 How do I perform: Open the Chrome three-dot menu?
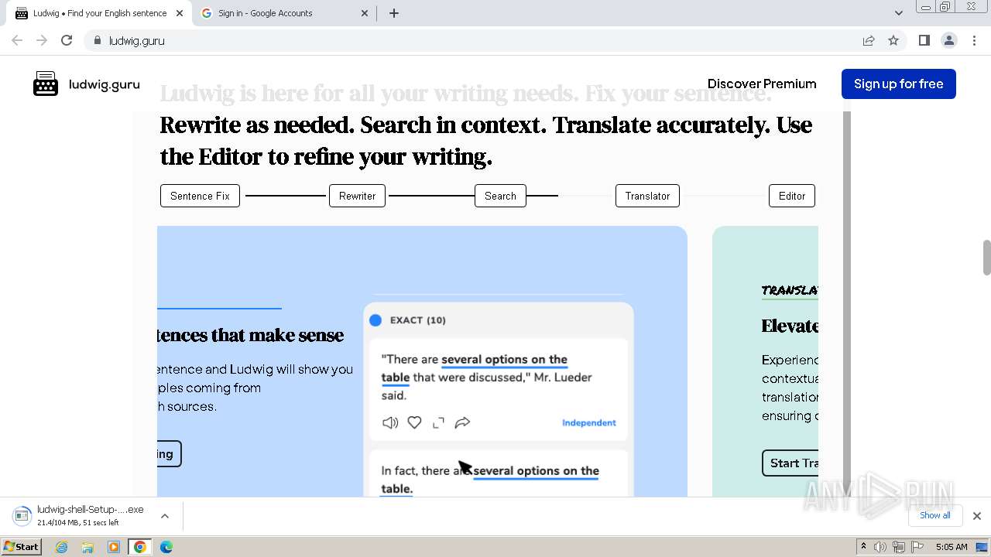(974, 40)
